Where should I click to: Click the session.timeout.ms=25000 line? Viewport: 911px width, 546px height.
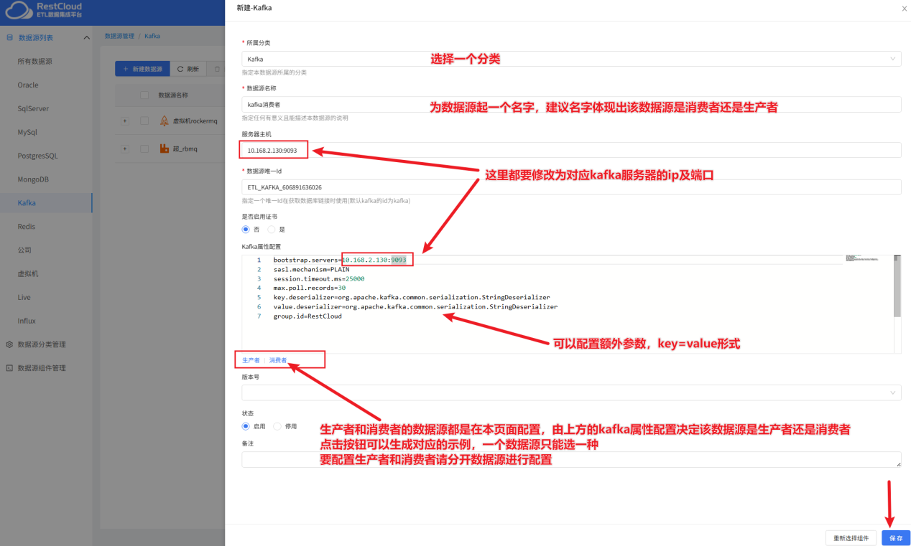(319, 278)
